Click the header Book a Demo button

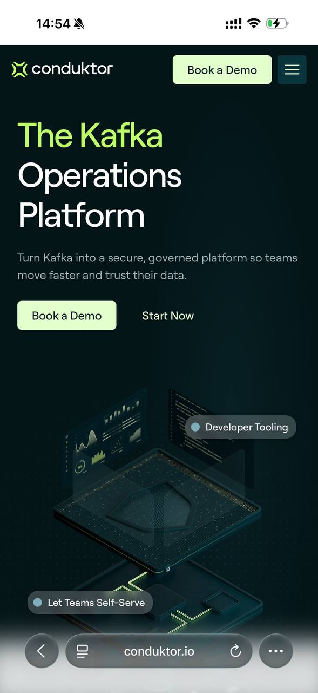[222, 69]
